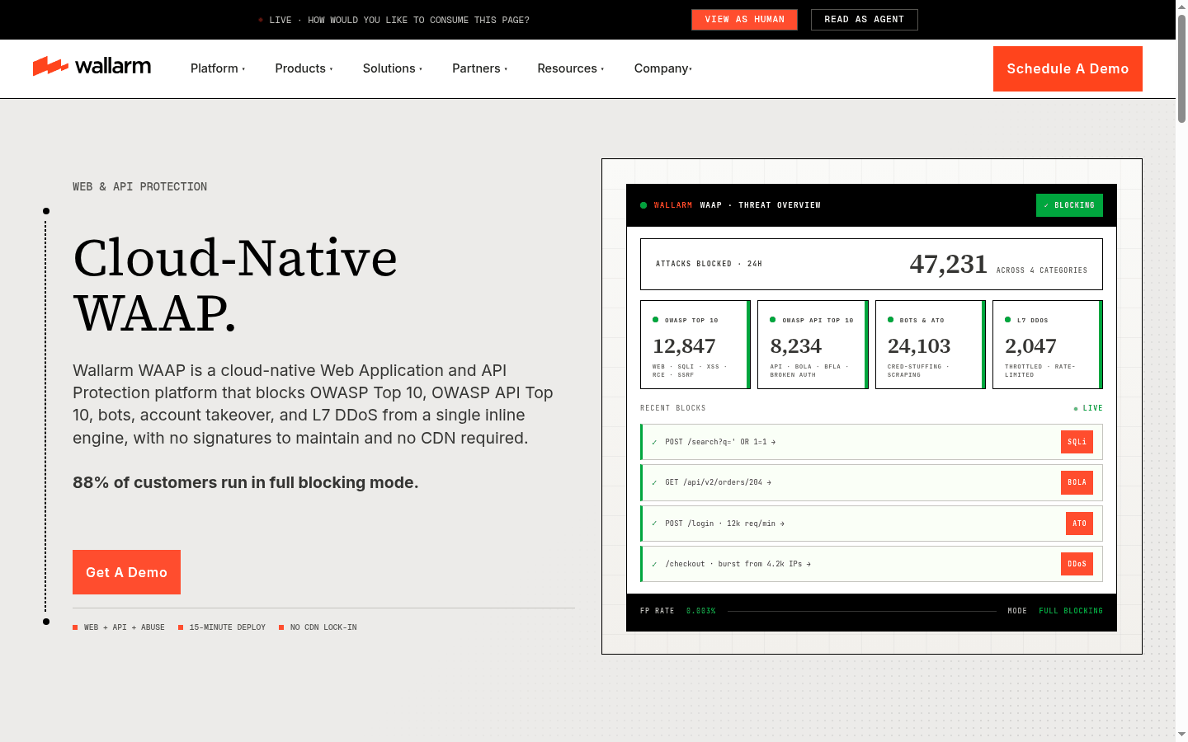Viewport: 1188px width, 742px height.
Task: Select the OWASP Top 10 card
Action: click(x=695, y=345)
